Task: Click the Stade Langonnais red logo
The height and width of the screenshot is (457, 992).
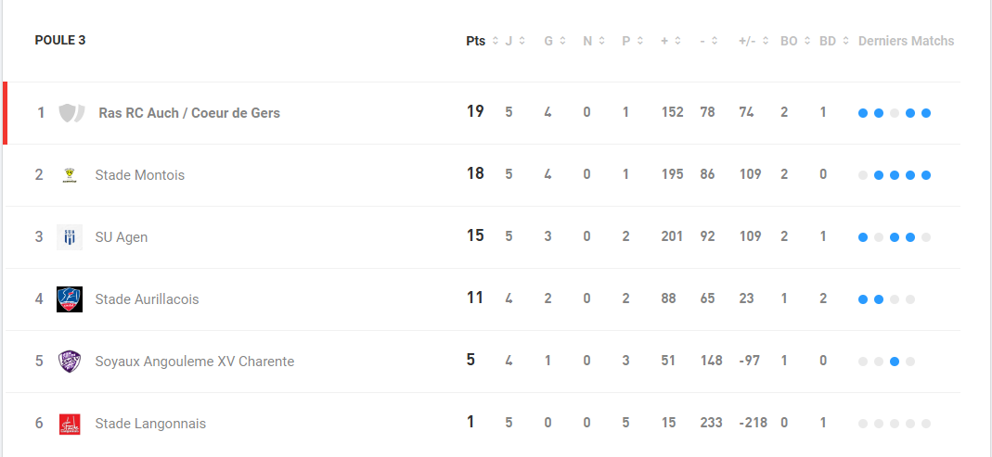Action: [70, 423]
